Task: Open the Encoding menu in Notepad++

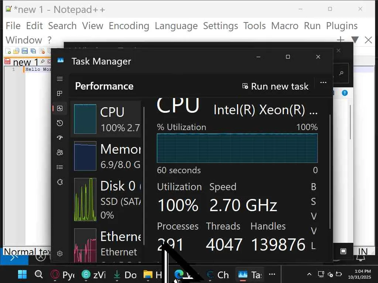Action: (129, 26)
